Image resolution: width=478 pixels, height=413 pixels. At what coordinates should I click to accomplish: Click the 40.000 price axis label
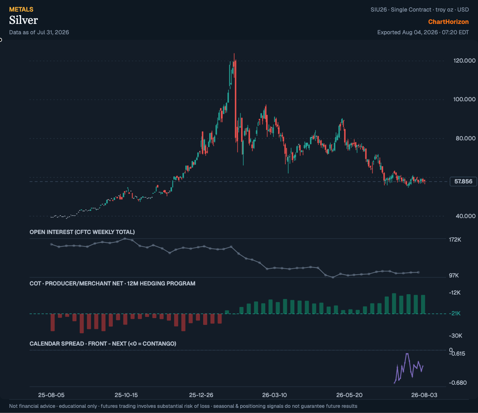click(466, 216)
